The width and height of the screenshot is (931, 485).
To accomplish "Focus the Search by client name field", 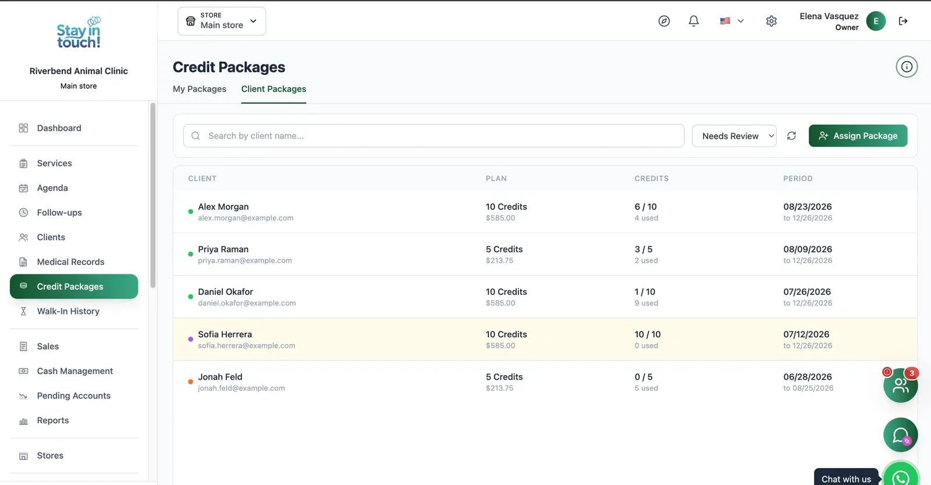I will [433, 135].
